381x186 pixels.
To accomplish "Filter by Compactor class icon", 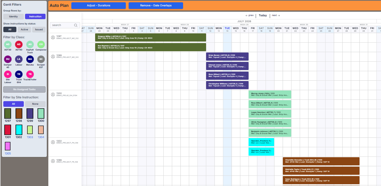I will 41,44.
